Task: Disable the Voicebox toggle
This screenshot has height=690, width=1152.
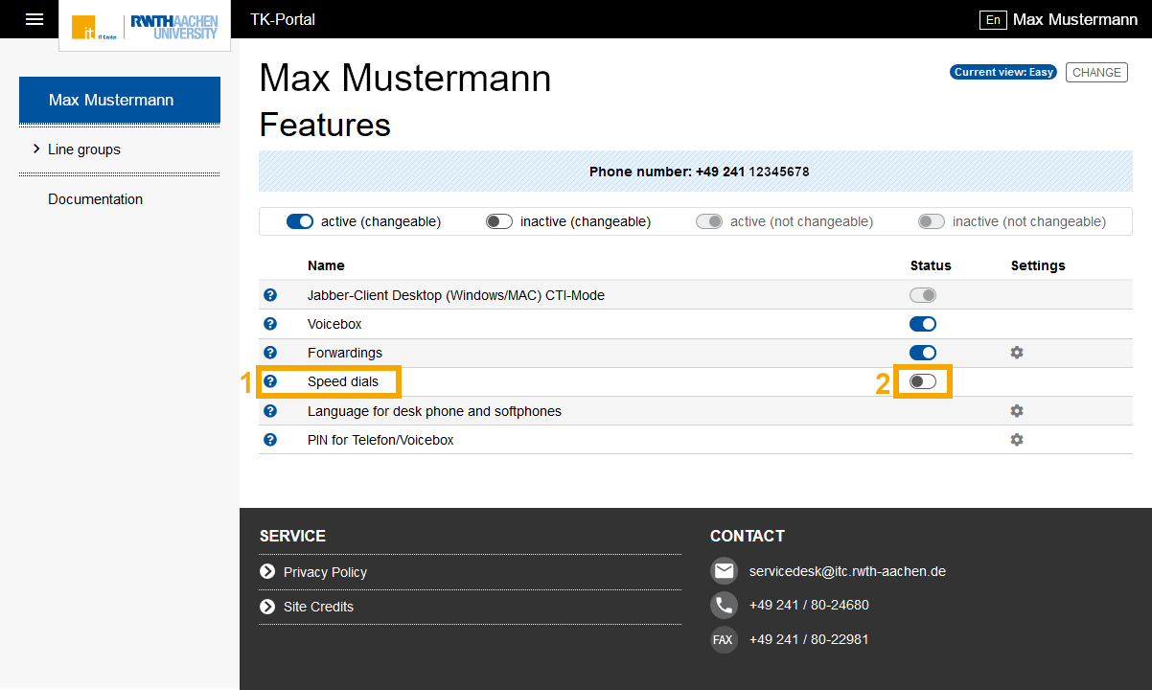Action: pyautogui.click(x=922, y=324)
